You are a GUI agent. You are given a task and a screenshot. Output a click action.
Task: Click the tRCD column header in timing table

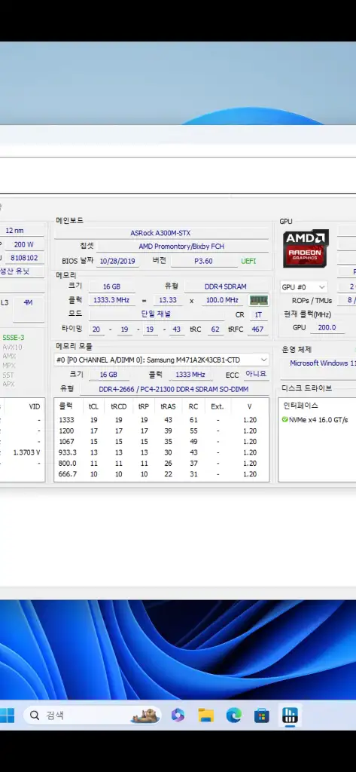(x=118, y=406)
